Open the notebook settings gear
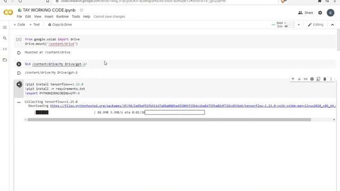Viewport: 340px width, 191px height. 320,13
